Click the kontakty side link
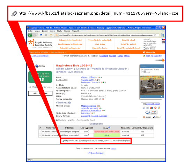 148,45
